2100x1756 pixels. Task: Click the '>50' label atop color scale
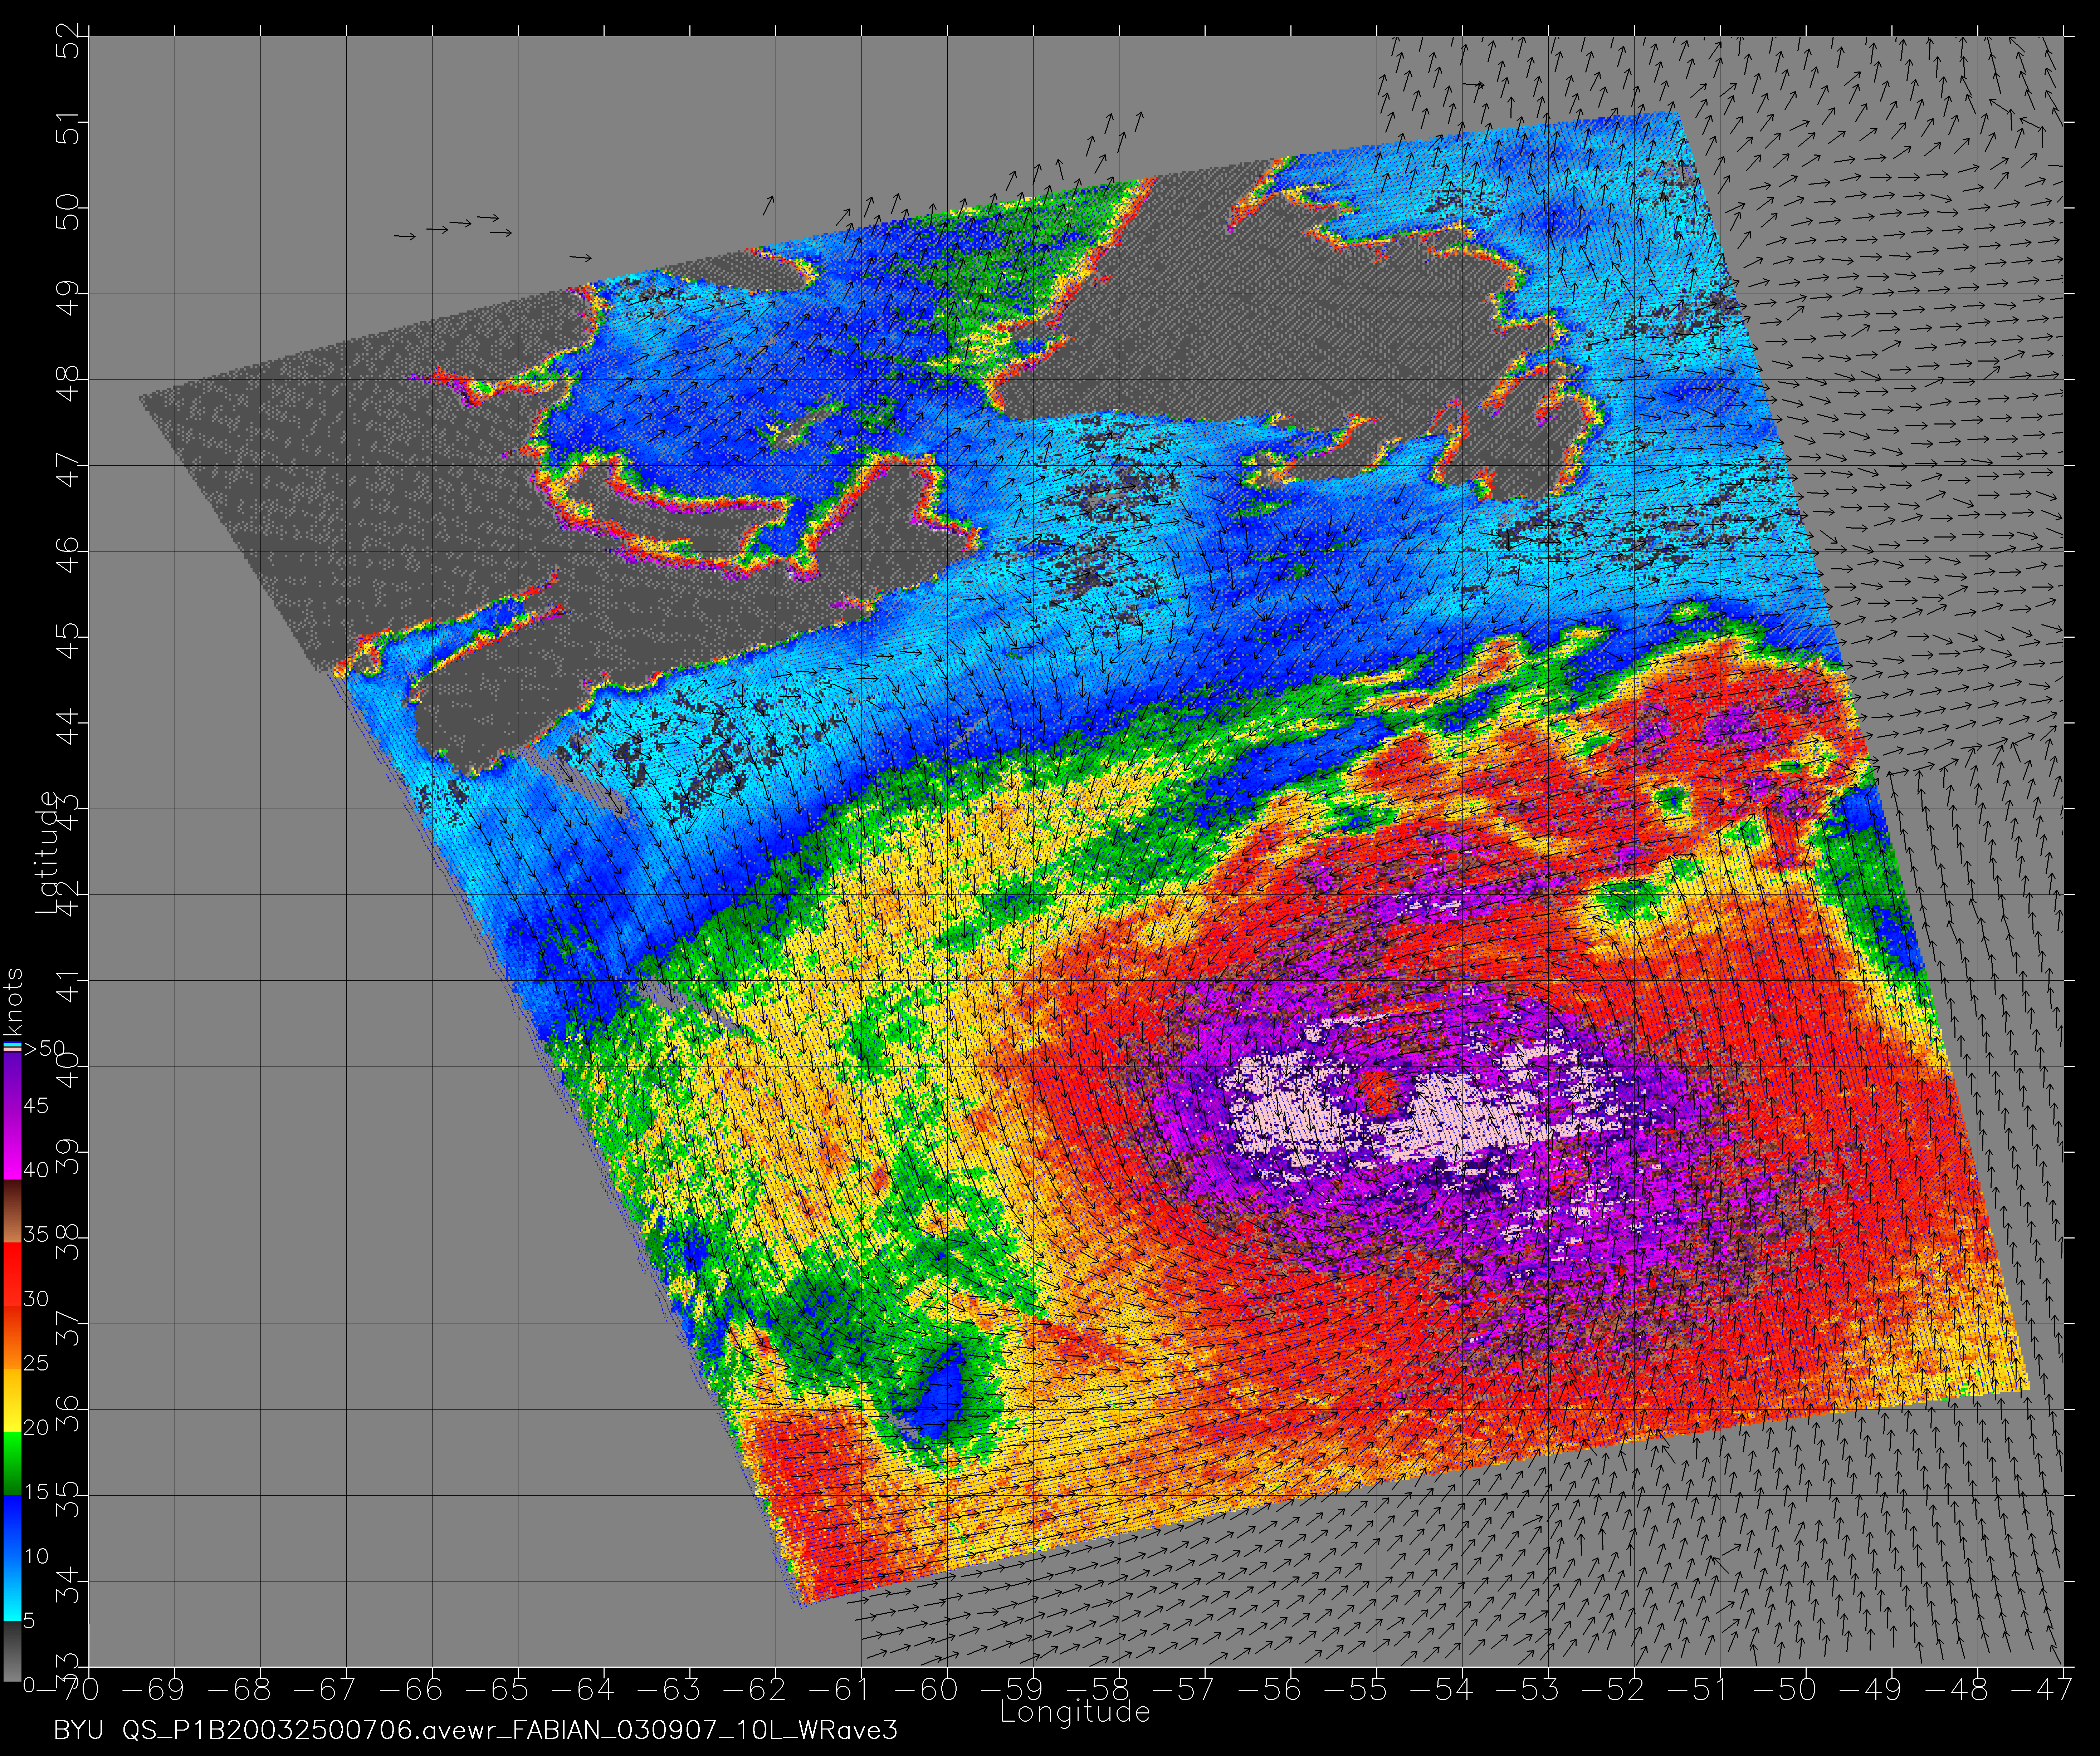[x=44, y=1048]
